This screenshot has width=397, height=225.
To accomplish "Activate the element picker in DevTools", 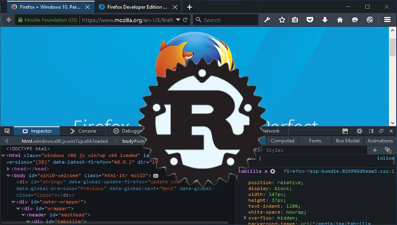I will click(7, 131).
